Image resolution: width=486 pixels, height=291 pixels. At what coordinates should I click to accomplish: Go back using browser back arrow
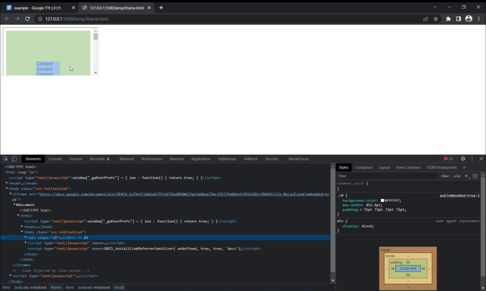[7, 19]
